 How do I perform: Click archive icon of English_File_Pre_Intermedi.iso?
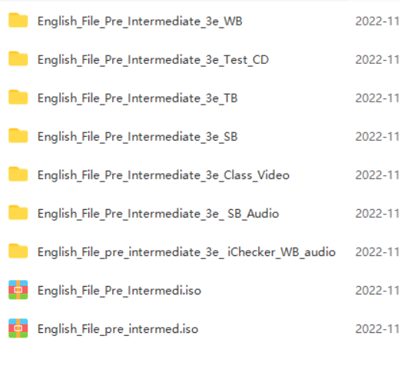[x=18, y=290]
